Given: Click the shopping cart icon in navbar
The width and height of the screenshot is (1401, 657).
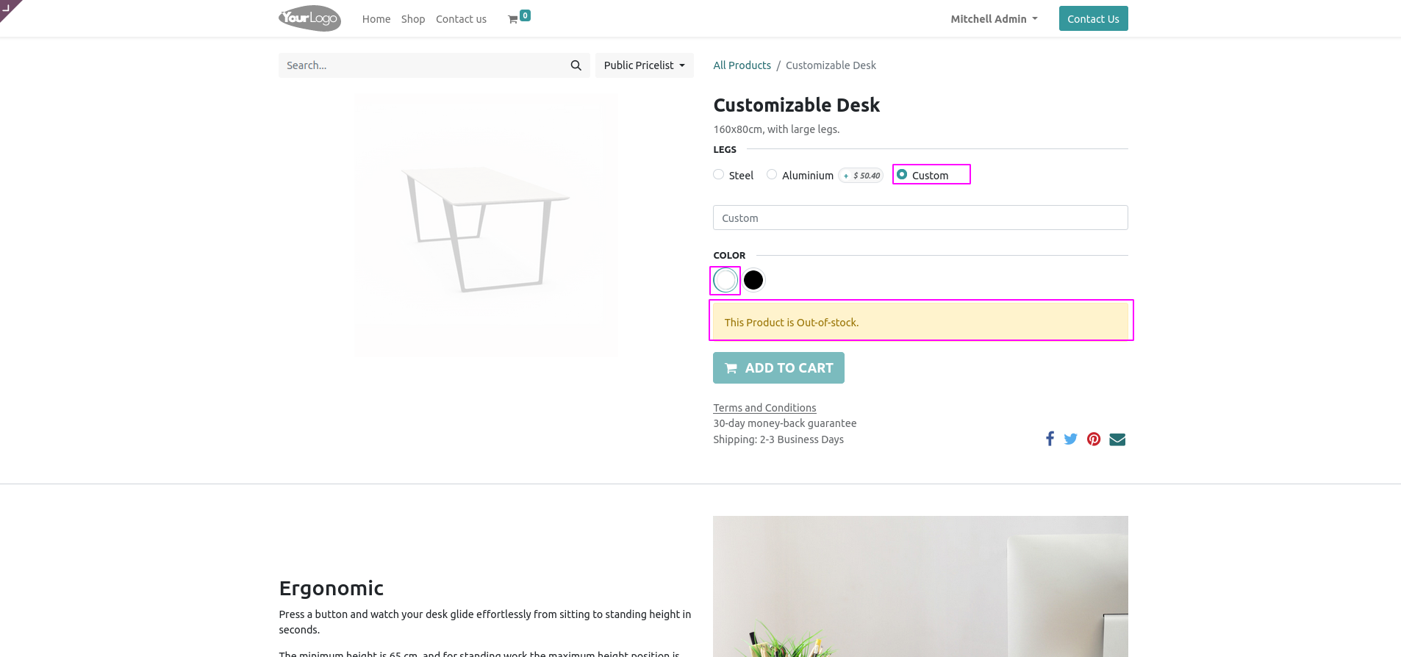Looking at the screenshot, I should [x=513, y=19].
